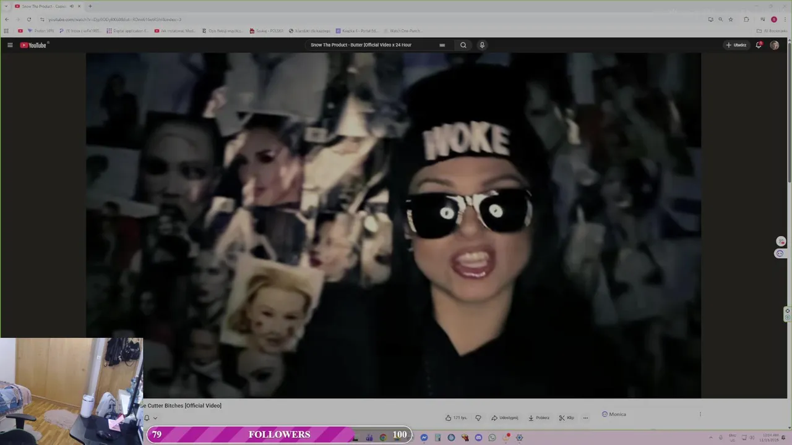792x445 pixels.
Task: Open the on-screen keyboard in search box
Action: point(442,45)
